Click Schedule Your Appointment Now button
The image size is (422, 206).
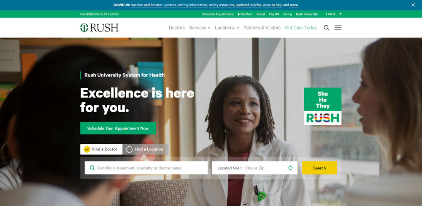[118, 128]
